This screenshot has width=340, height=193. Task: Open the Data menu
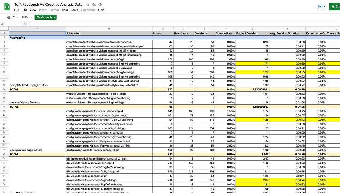tap(65, 10)
